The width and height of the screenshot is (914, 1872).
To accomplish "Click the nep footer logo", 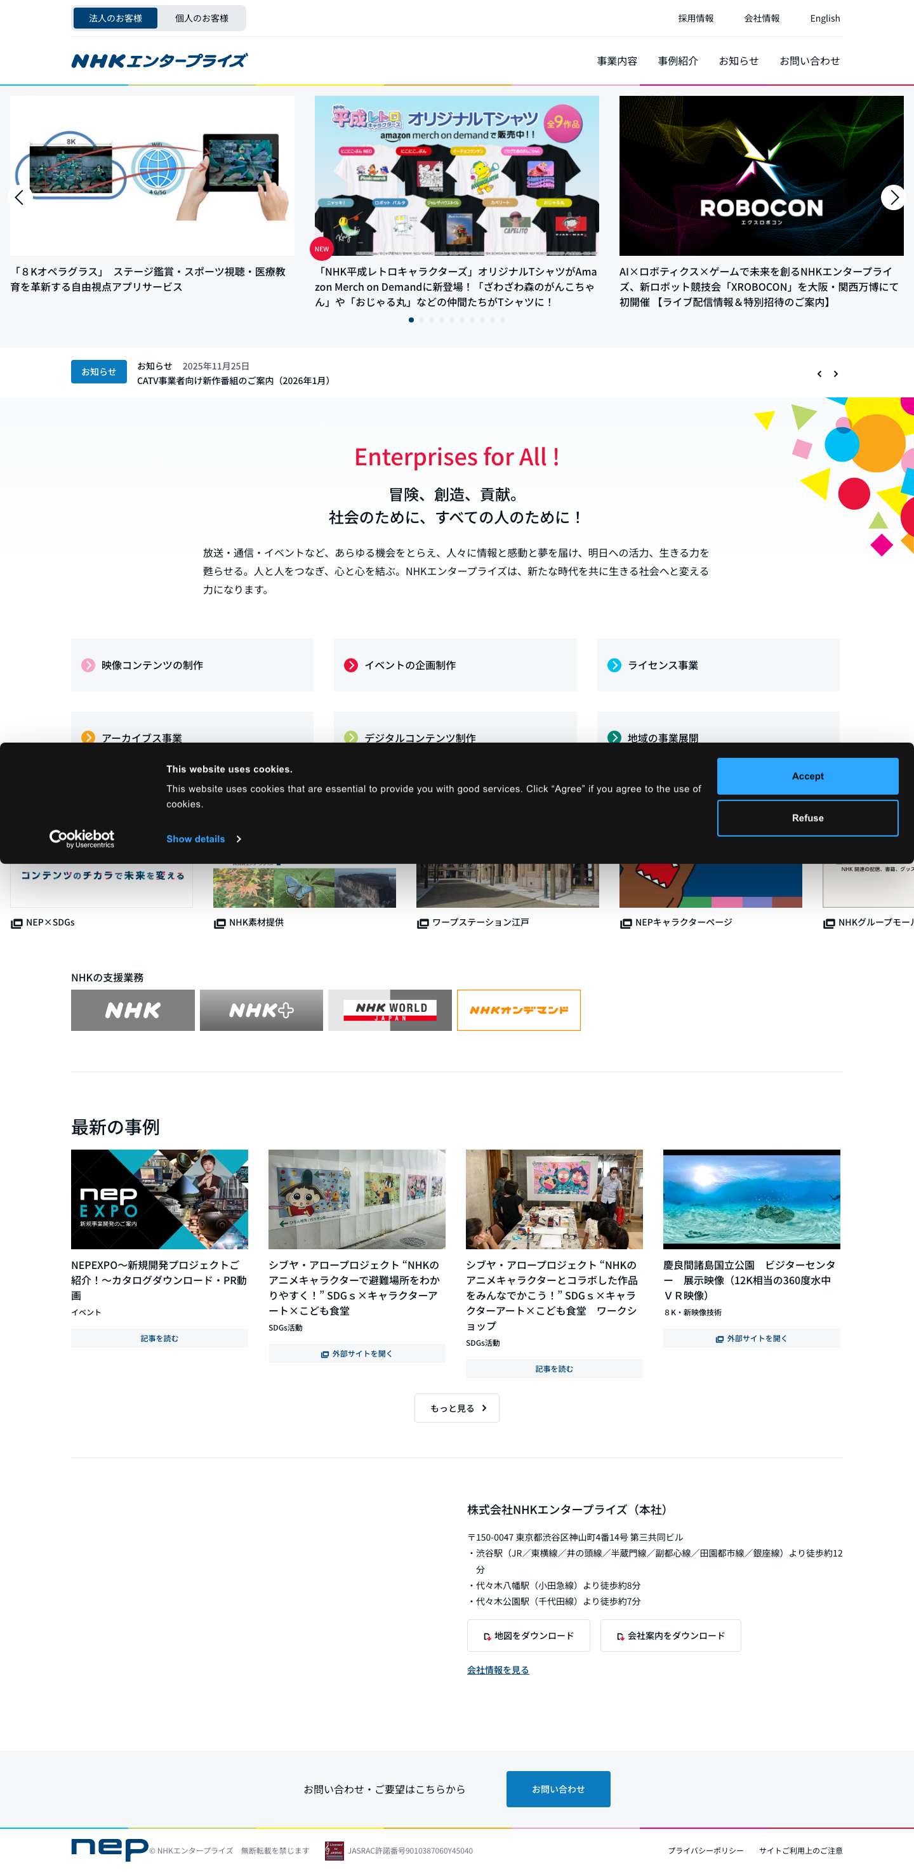I will (110, 1850).
